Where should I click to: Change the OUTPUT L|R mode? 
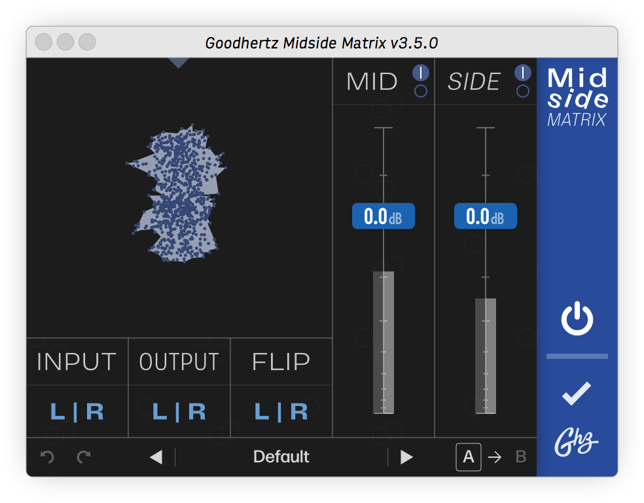point(179,411)
